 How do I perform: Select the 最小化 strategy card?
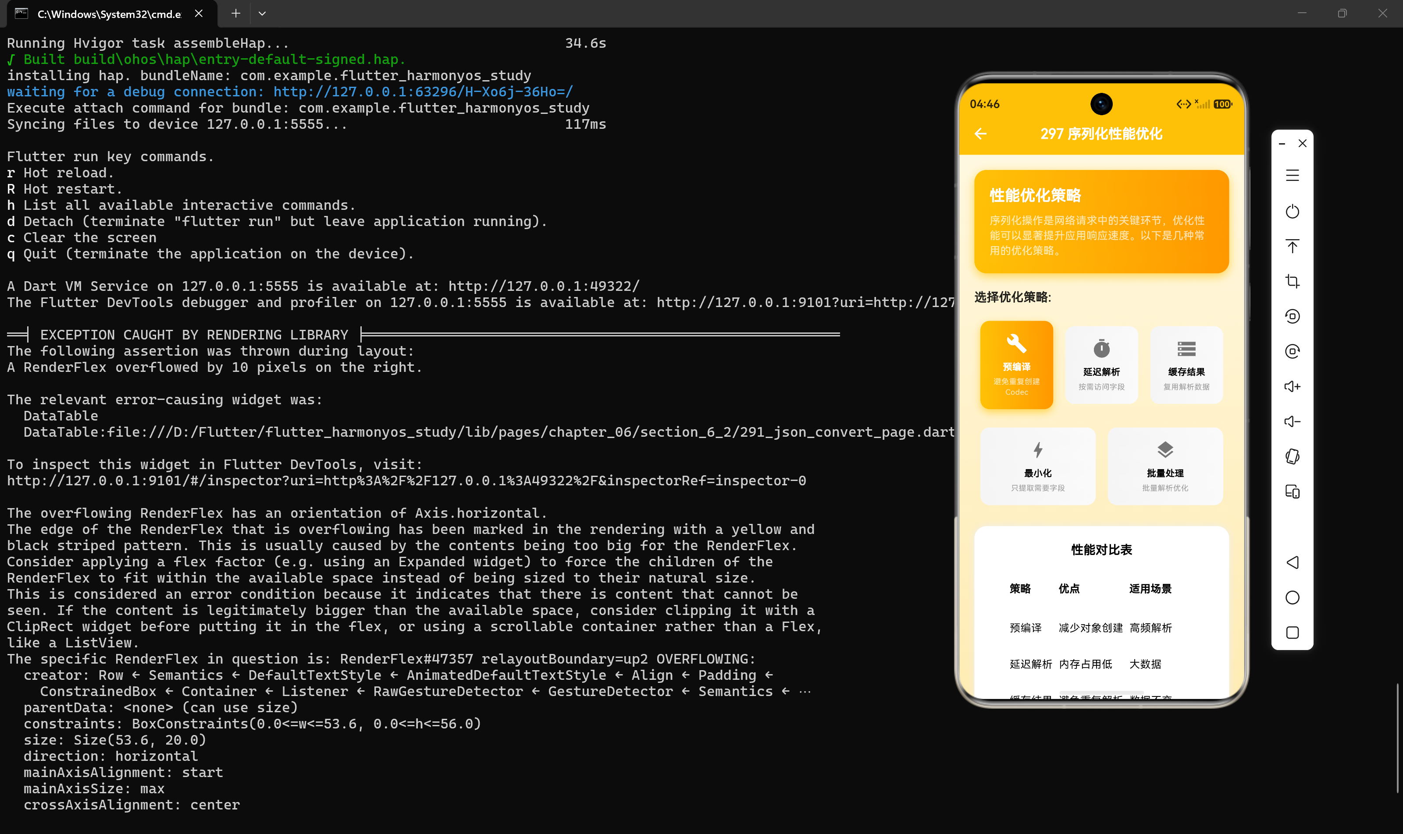pyautogui.click(x=1038, y=466)
